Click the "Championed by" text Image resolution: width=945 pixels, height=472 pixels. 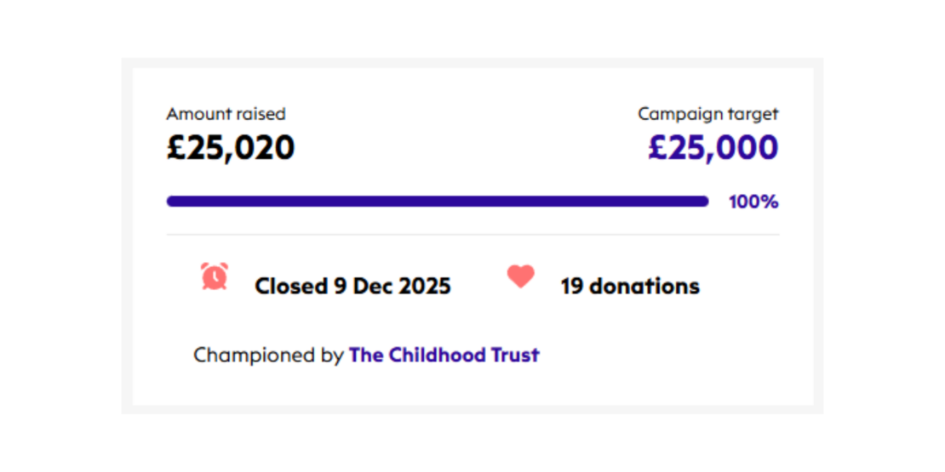pos(268,355)
